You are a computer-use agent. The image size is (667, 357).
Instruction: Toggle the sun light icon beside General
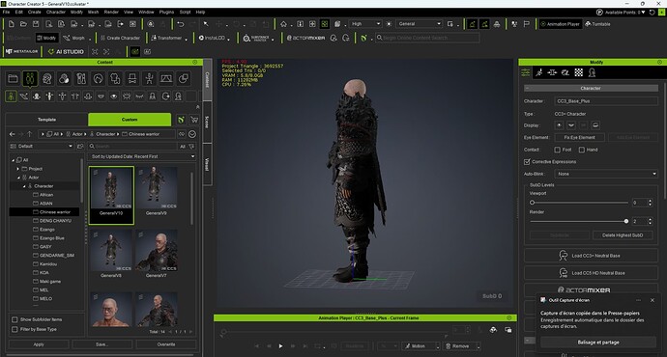pyautogui.click(x=389, y=24)
